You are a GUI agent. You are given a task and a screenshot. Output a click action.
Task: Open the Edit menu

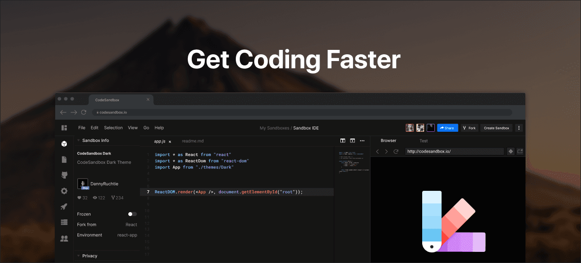pyautogui.click(x=94, y=128)
